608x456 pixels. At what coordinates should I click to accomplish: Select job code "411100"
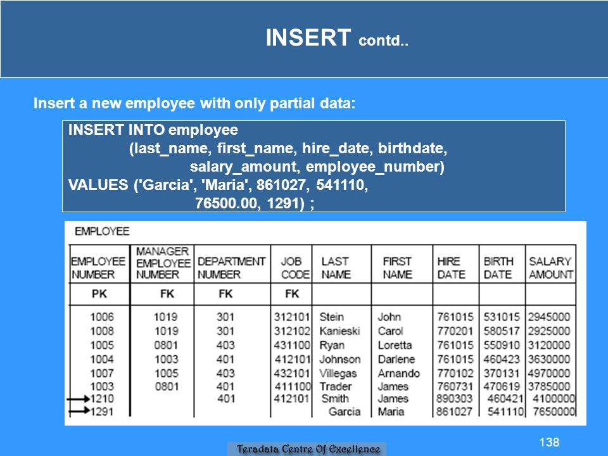pyautogui.click(x=293, y=386)
